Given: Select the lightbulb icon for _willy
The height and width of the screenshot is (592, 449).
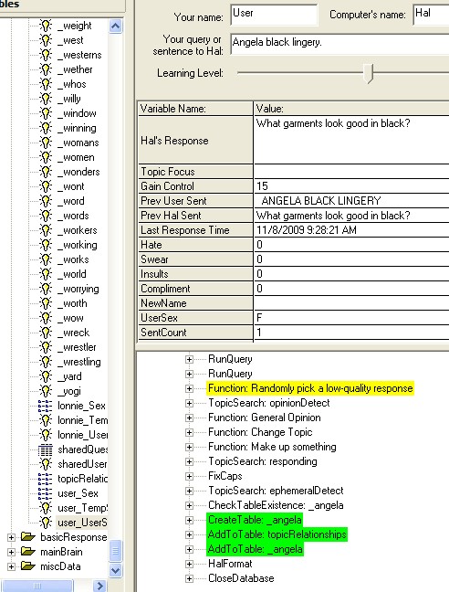Looking at the screenshot, I should 46,99.
